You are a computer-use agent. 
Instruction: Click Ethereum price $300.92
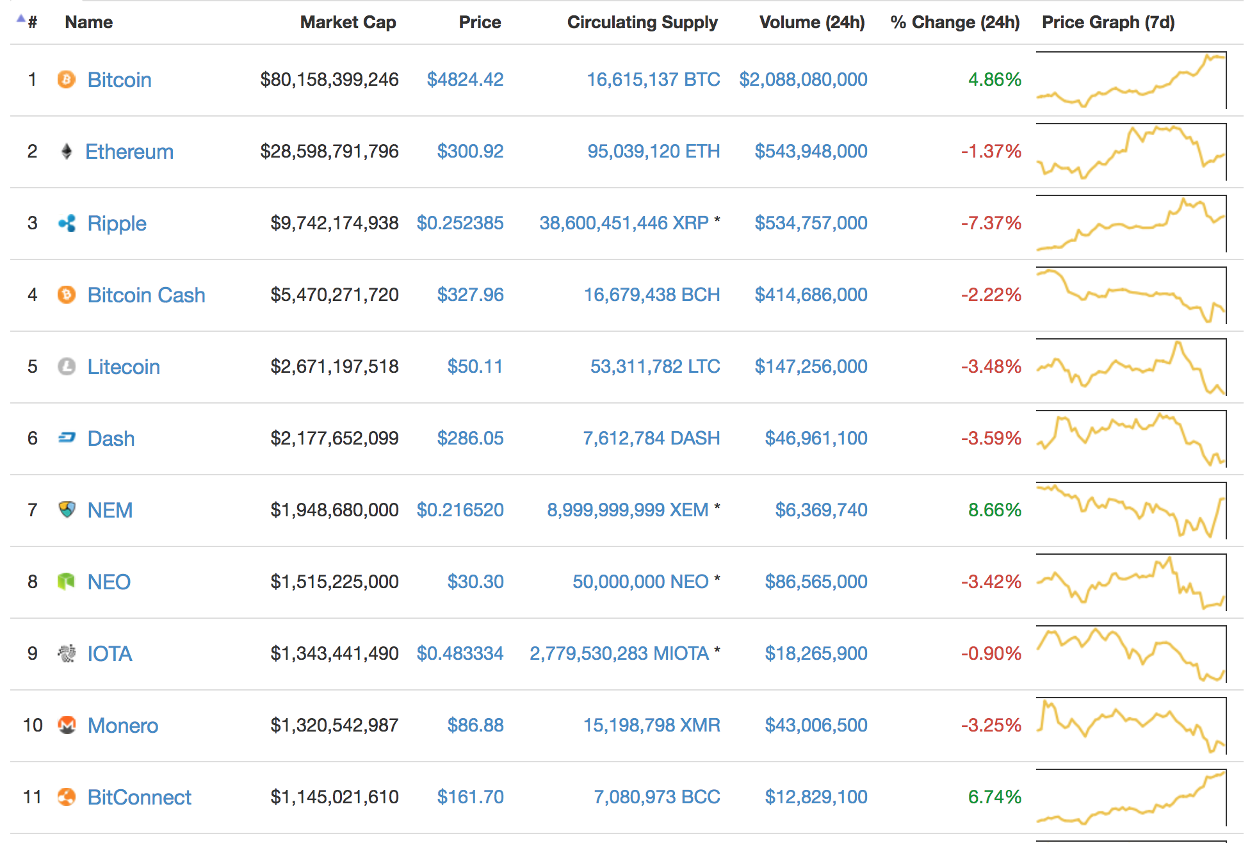(470, 152)
